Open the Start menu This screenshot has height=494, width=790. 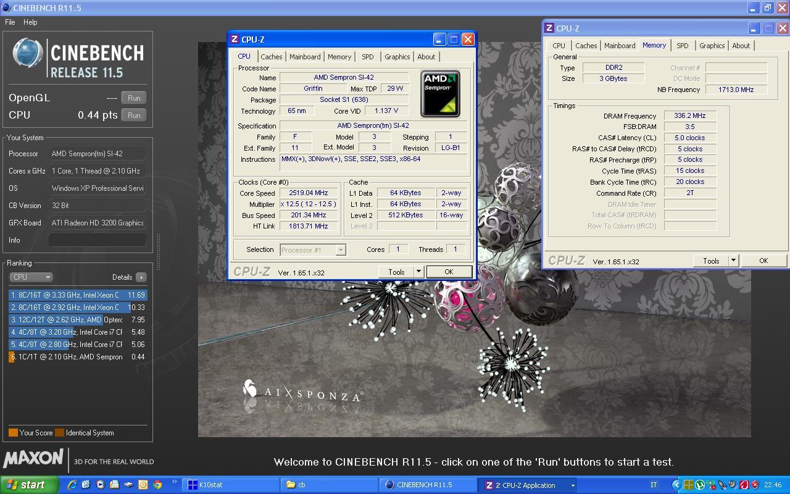pyautogui.click(x=29, y=485)
